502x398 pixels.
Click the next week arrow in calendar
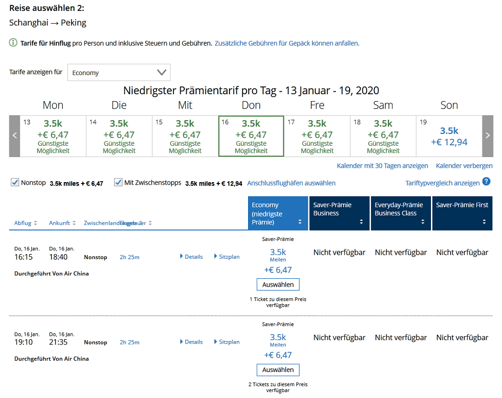[487, 136]
